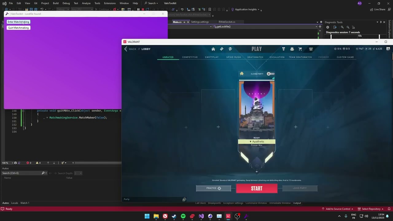This screenshot has height=221, width=393.
Task: Stop debugging with red stop icon
Action: point(143,10)
